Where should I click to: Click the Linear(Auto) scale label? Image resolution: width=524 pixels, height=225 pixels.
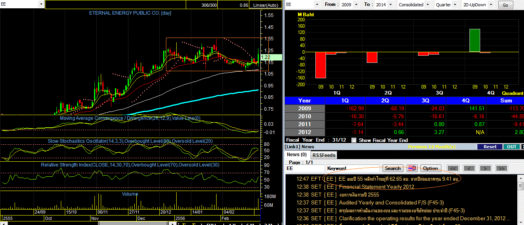click(266, 5)
